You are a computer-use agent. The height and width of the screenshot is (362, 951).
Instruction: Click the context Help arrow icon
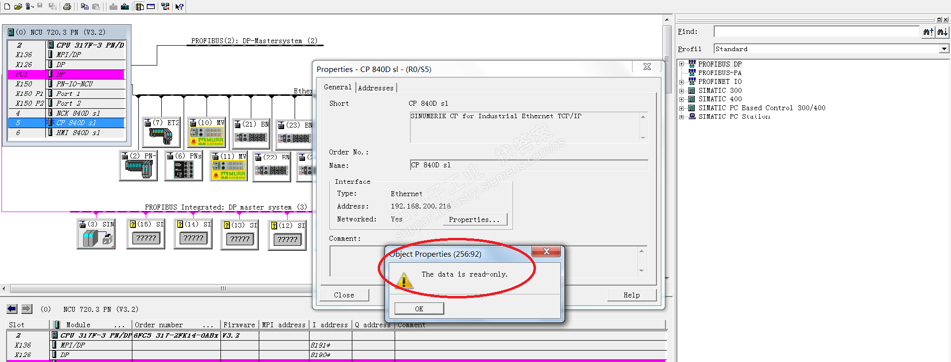pyautogui.click(x=180, y=6)
